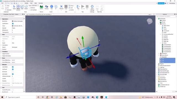Expand the MainMenu node
Image resolution: width=177 pixels, height=99 pixels.
(159, 53)
